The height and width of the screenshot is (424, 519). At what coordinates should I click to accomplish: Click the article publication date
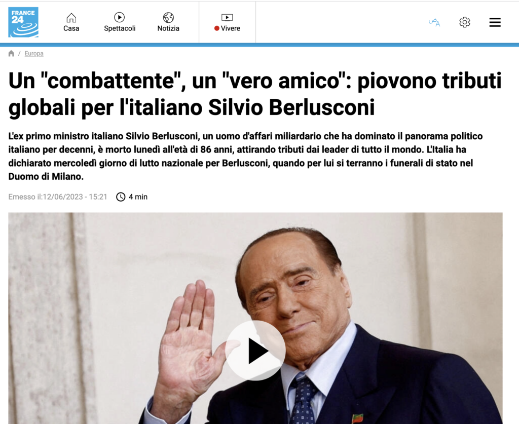coord(58,197)
